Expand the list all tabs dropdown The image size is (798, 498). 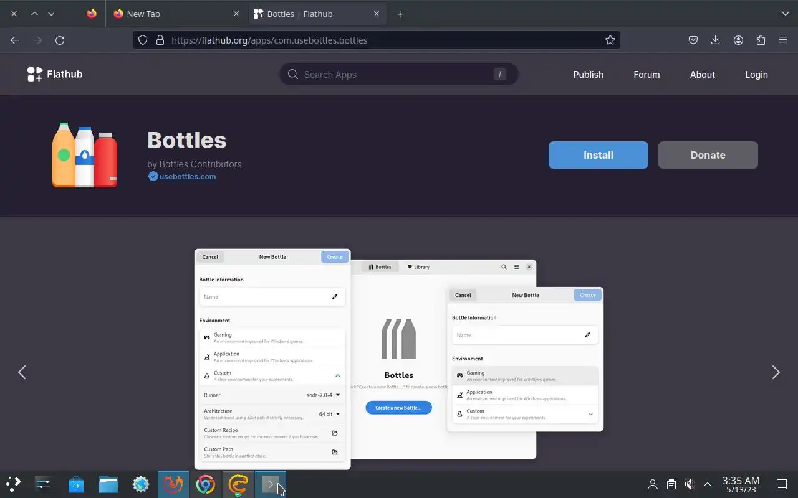[785, 14]
